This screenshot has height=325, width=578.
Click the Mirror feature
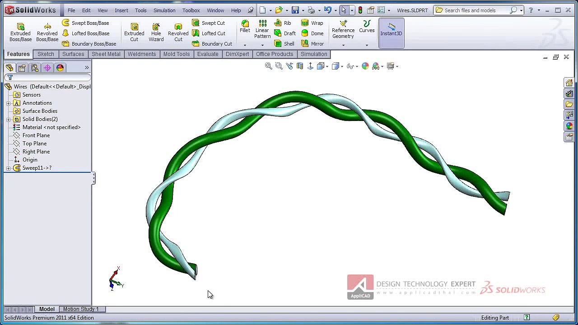click(312, 44)
